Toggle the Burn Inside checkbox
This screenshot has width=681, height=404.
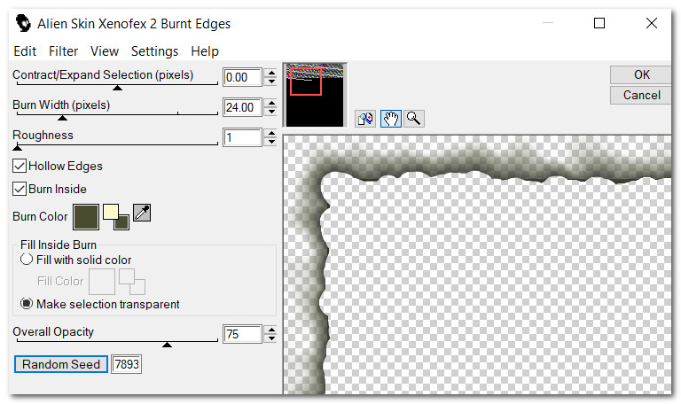20,189
